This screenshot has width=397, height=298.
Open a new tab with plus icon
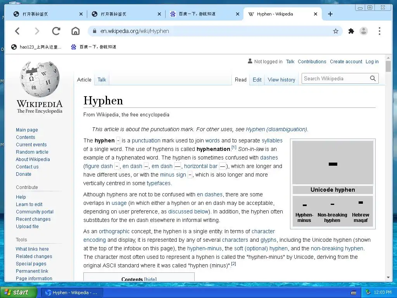330,14
